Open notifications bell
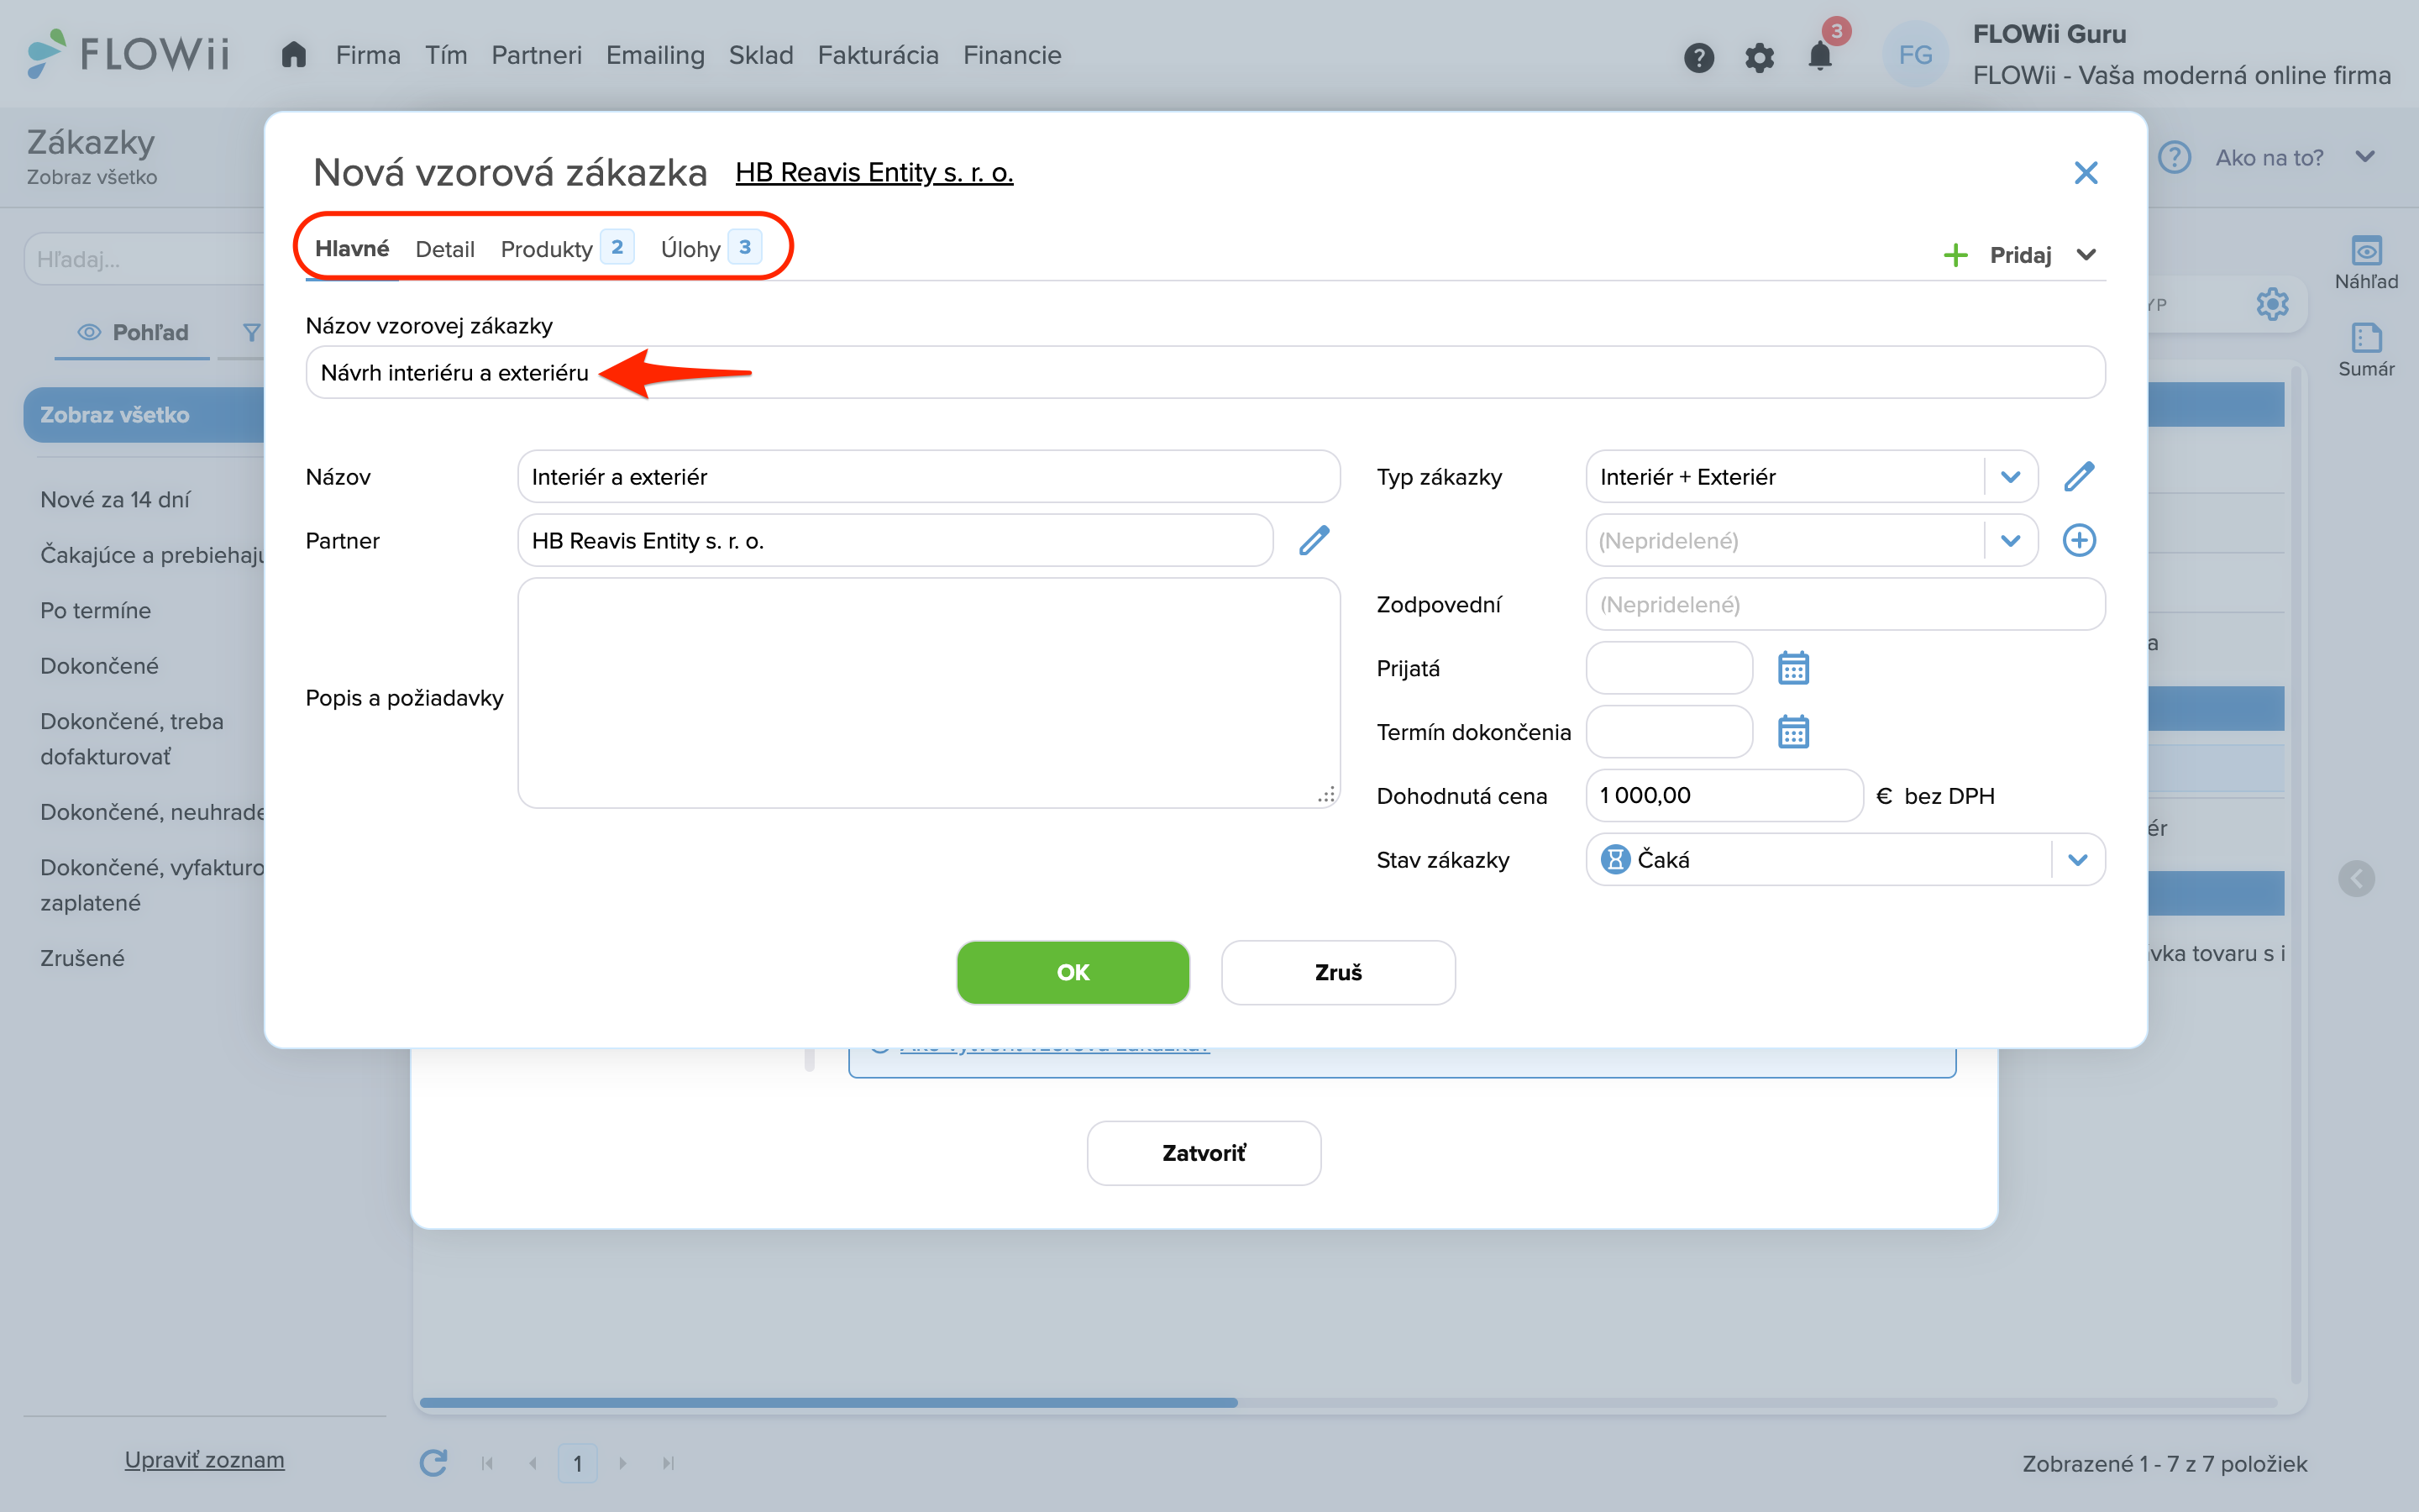This screenshot has height=1512, width=2419. coord(1820,56)
